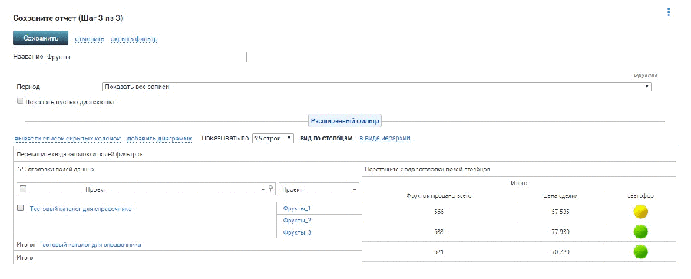Open the Период dropdown Показать все записи

point(376,87)
